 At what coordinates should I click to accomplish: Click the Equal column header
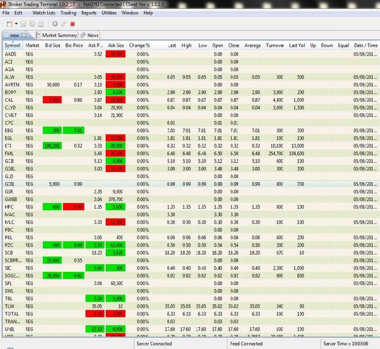click(x=343, y=46)
